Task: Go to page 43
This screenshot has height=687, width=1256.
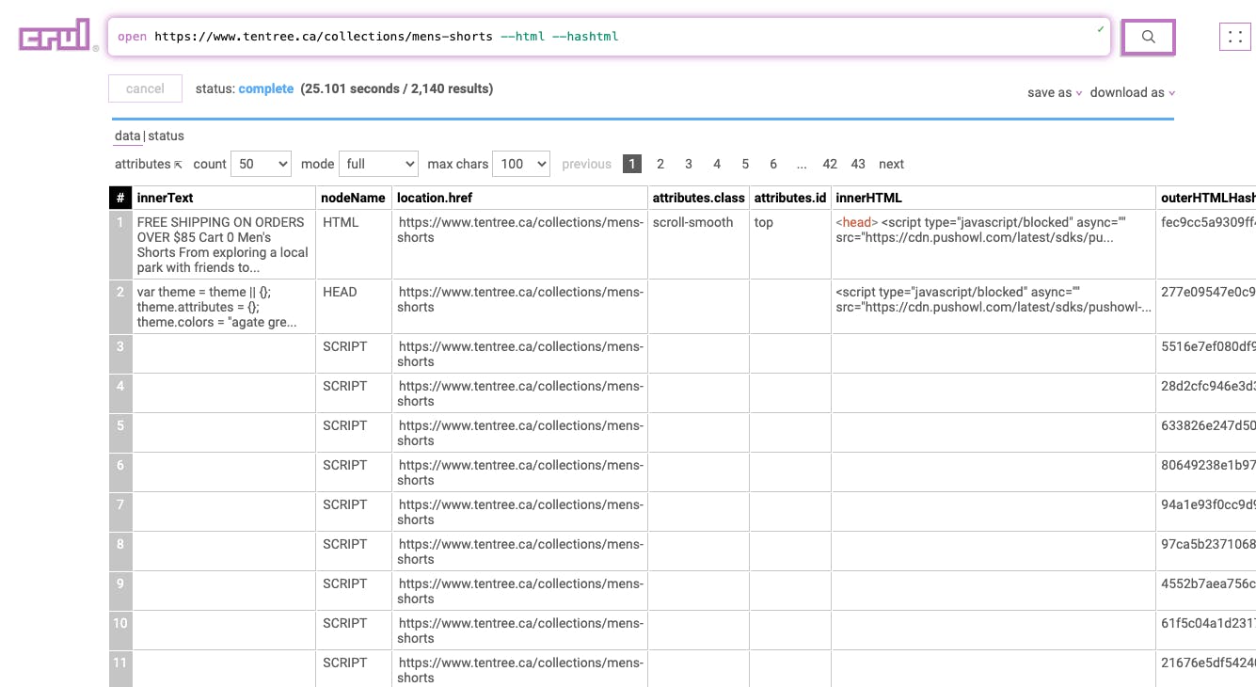Action: pyautogui.click(x=858, y=164)
